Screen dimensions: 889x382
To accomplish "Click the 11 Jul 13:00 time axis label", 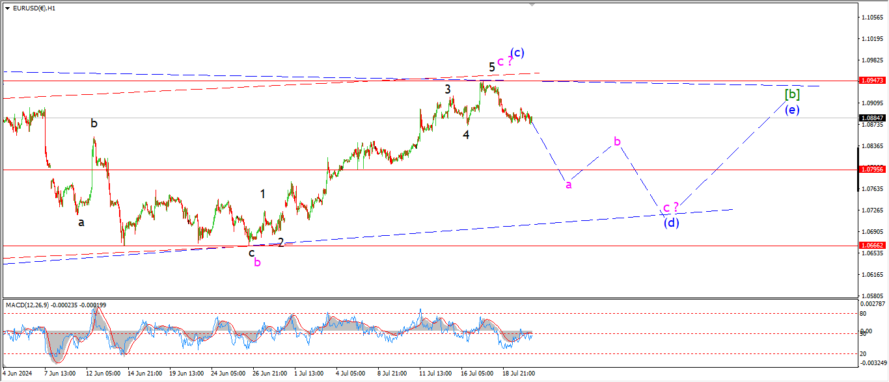I will [435, 374].
